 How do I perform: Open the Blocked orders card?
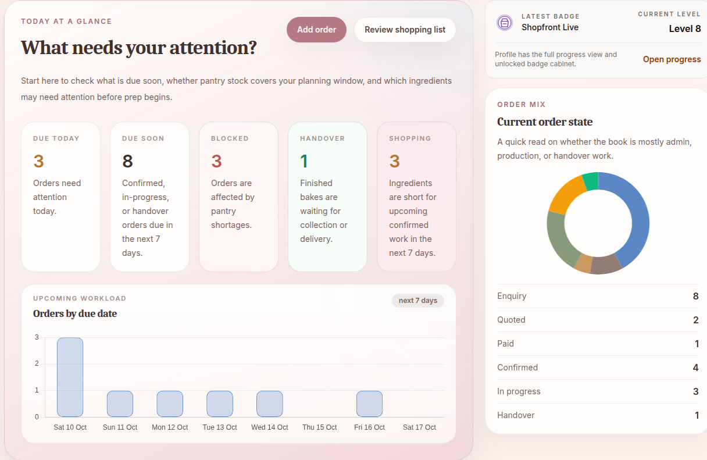238,197
